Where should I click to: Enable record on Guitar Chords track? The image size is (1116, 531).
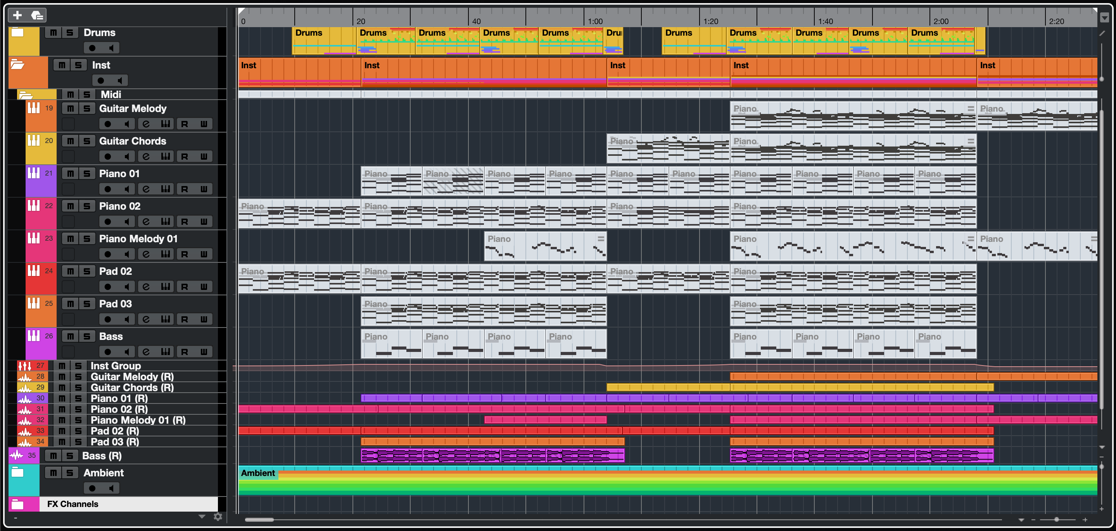pos(107,156)
